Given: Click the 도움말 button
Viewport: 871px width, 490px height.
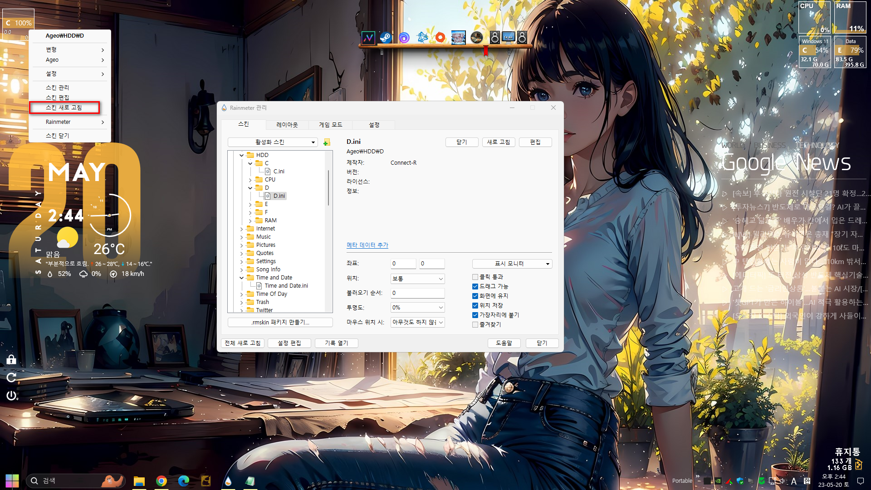Looking at the screenshot, I should coord(504,343).
